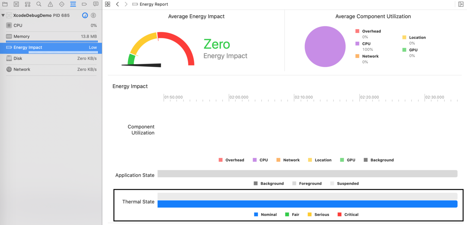Click the Overhead swatch in pie legend
The image size is (467, 225).
pyautogui.click(x=357, y=31)
